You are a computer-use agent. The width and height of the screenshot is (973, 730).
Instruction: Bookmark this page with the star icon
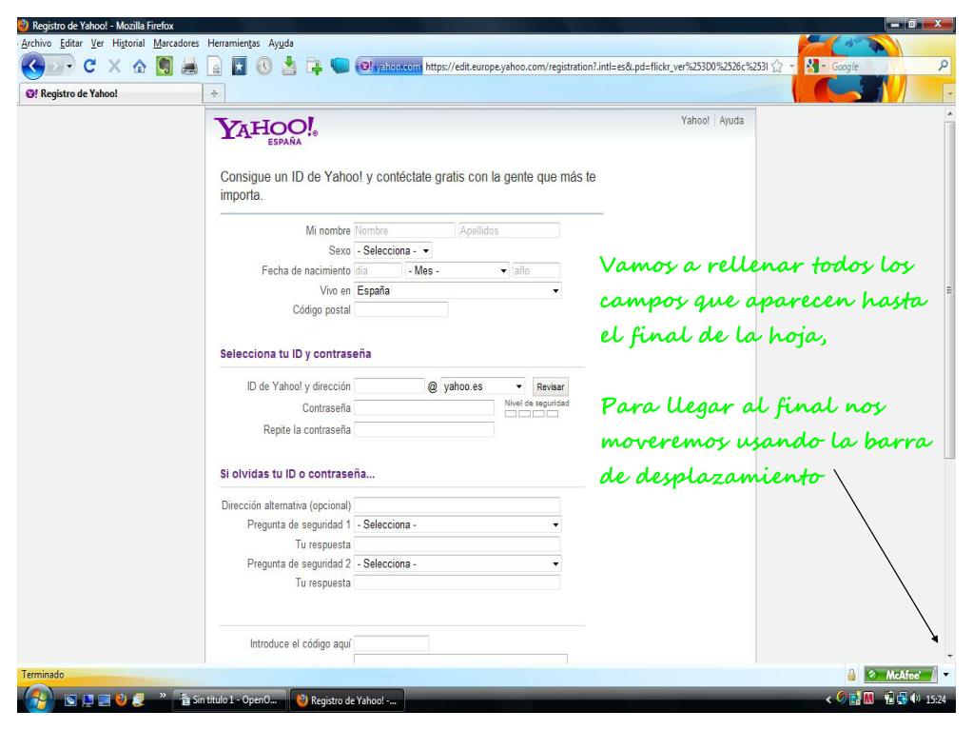tap(777, 67)
